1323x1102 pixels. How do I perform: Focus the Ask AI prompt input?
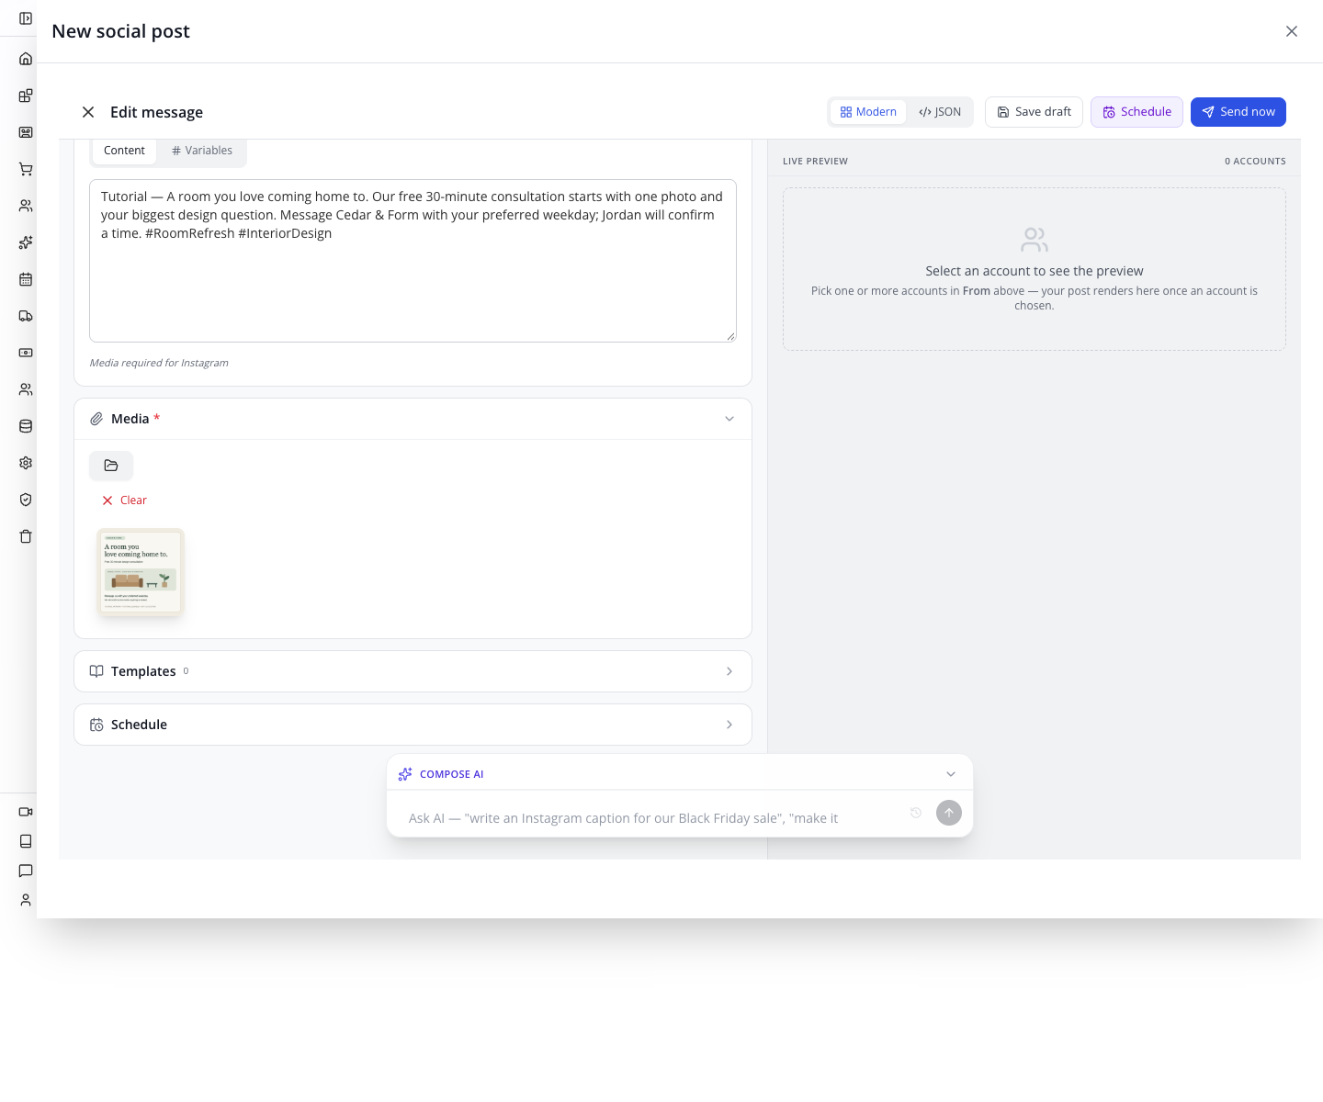pos(652,818)
